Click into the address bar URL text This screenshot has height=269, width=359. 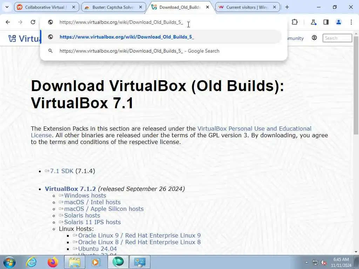[121, 22]
